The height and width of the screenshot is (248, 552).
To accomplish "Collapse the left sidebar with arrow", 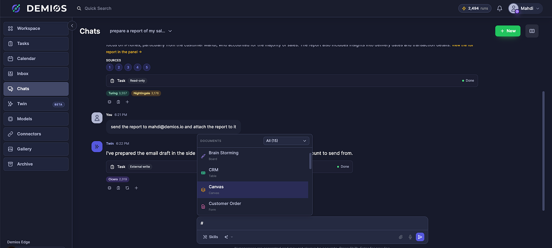I will click(72, 26).
